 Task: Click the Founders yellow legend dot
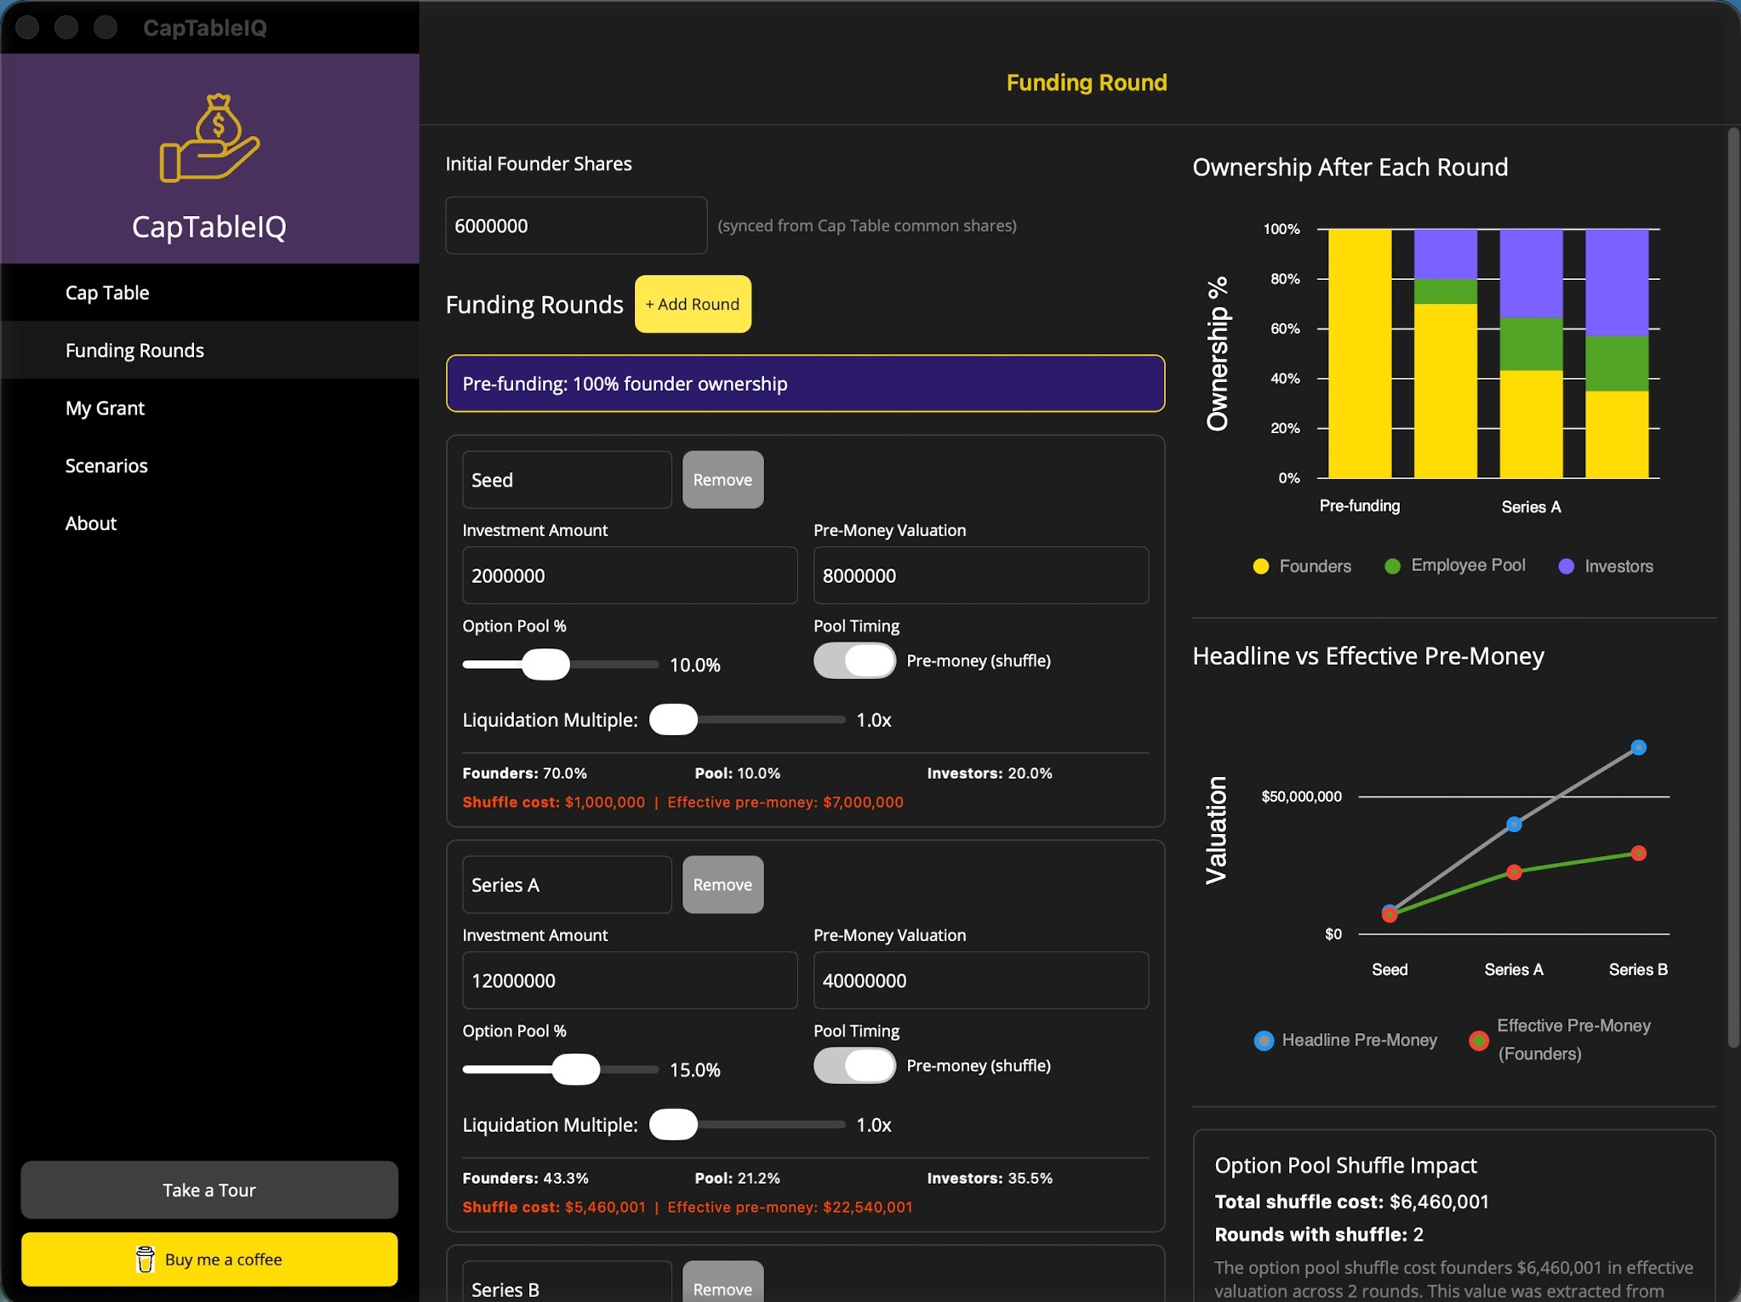[1261, 567]
